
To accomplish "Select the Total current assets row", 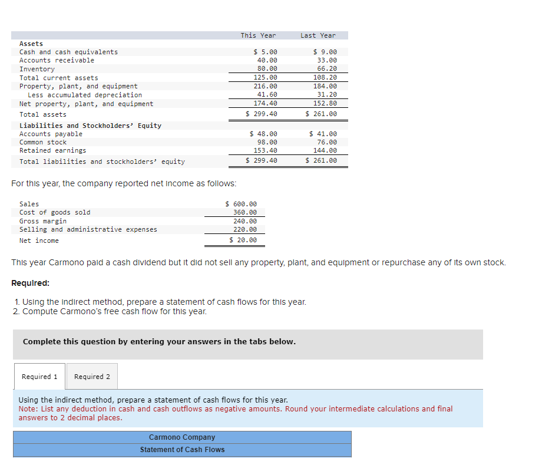I will [x=57, y=78].
